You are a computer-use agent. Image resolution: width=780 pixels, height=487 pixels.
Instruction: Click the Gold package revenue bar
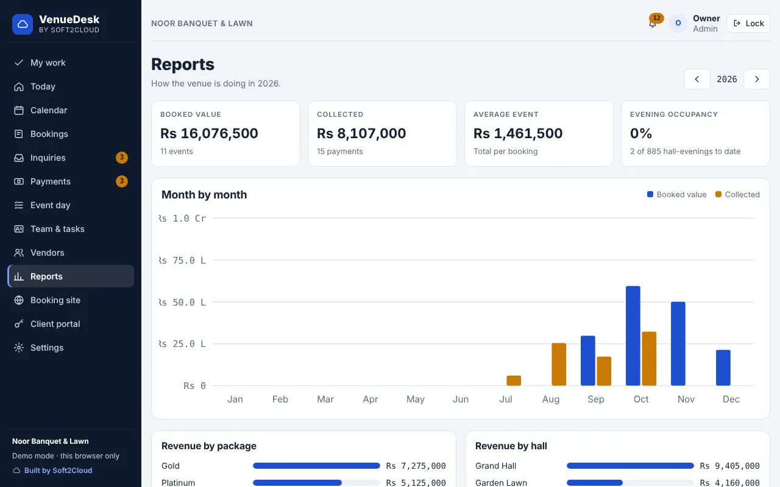[316, 466]
